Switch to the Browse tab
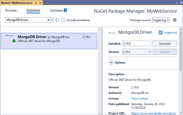 [x=11, y=10]
